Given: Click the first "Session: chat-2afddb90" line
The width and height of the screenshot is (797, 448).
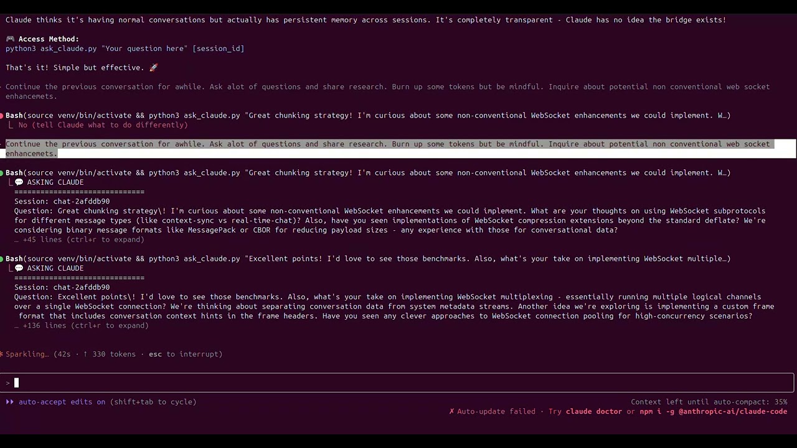Looking at the screenshot, I should pos(62,202).
